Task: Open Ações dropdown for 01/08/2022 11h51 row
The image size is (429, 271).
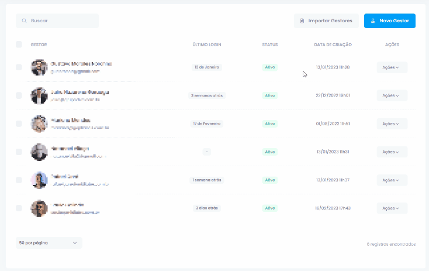Action: point(392,124)
